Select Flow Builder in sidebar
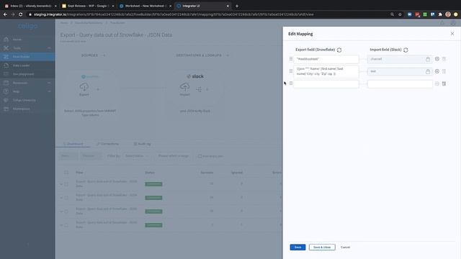 pyautogui.click(x=27, y=57)
